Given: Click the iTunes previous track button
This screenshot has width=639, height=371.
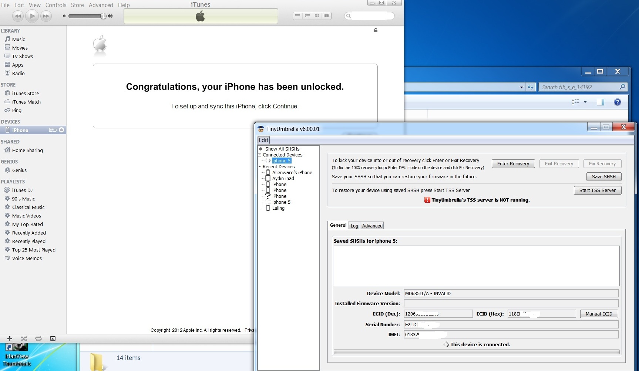Looking at the screenshot, I should 18,16.
